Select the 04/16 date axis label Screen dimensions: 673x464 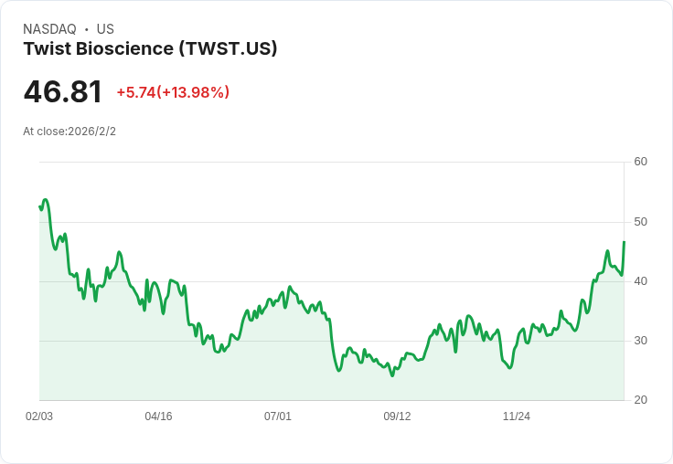point(158,416)
